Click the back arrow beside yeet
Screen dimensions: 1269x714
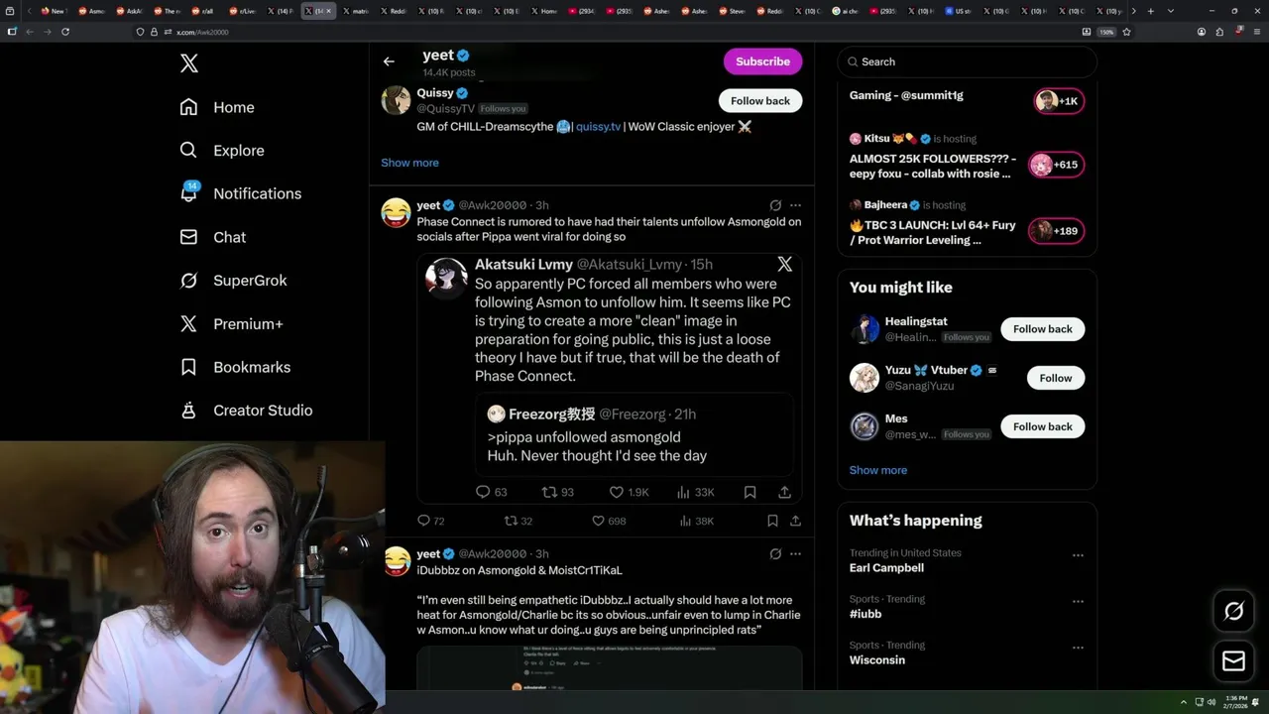(x=389, y=61)
